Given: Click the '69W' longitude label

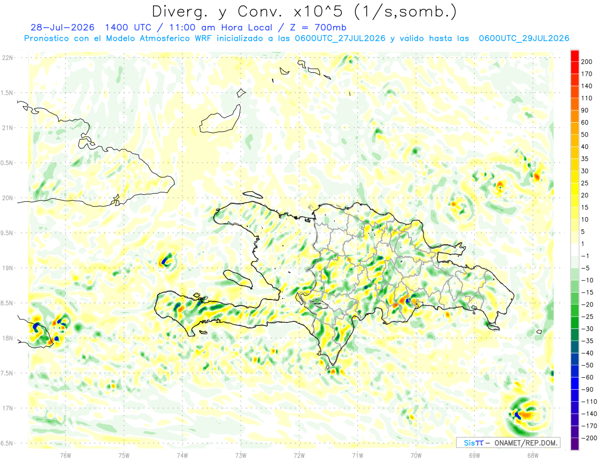Looking at the screenshot, I should [474, 455].
